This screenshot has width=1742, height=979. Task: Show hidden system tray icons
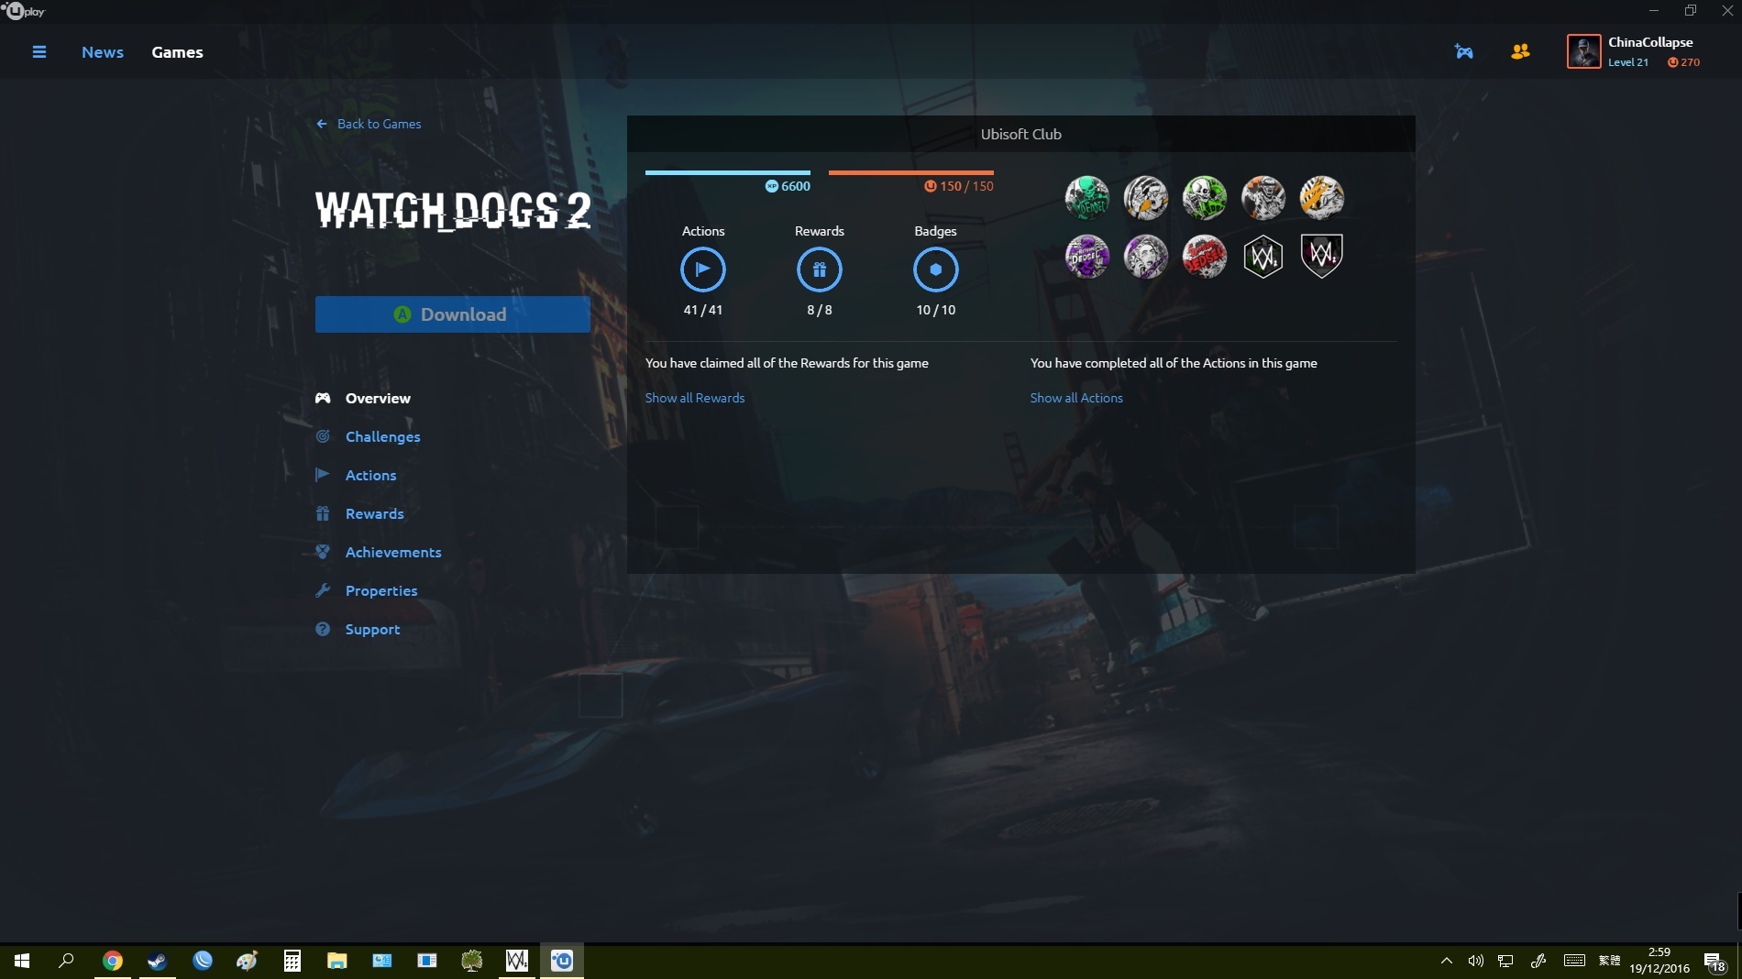click(1446, 961)
